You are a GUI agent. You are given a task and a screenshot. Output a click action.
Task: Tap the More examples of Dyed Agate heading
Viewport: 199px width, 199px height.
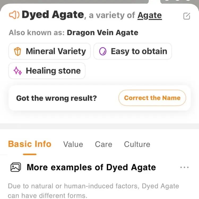[91, 167]
